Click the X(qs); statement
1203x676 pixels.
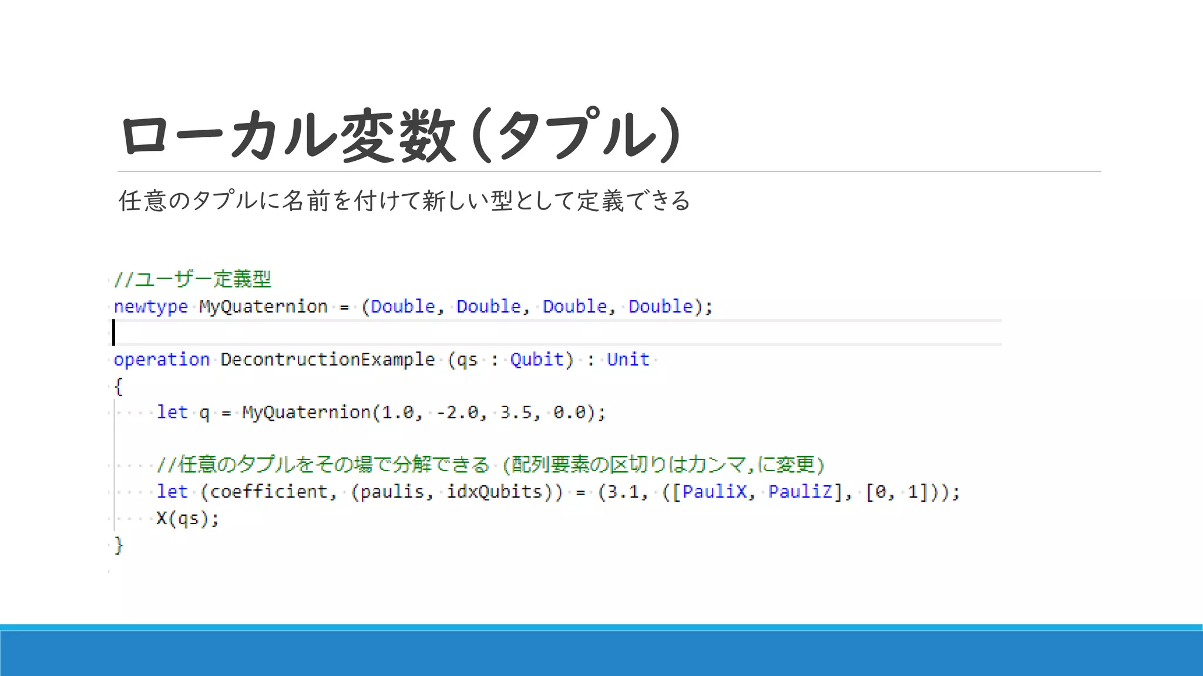(187, 519)
